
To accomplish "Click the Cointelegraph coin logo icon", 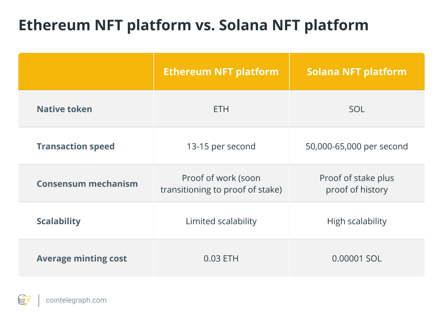I will click(24, 300).
